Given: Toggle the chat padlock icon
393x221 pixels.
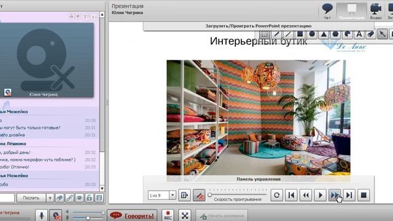Looking at the screenshot, I should point(89,198).
